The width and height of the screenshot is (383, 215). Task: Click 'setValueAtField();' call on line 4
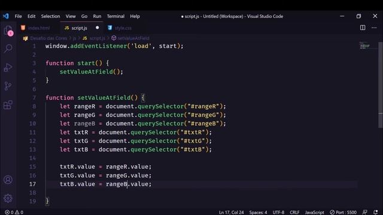click(x=92, y=72)
